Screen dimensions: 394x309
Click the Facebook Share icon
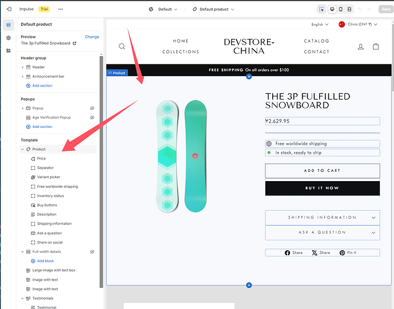288,253
